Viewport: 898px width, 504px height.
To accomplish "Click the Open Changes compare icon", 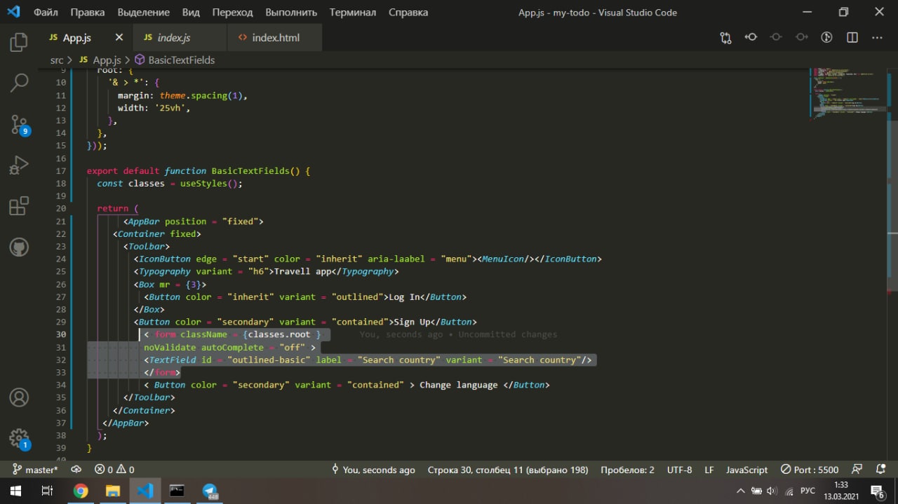I will pyautogui.click(x=725, y=38).
